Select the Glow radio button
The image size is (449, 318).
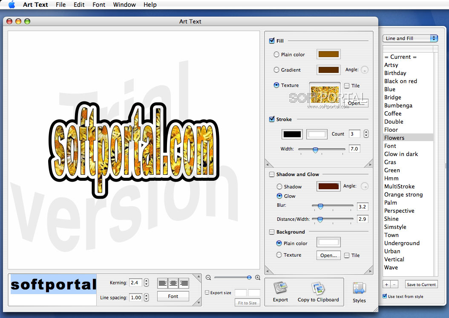(279, 196)
